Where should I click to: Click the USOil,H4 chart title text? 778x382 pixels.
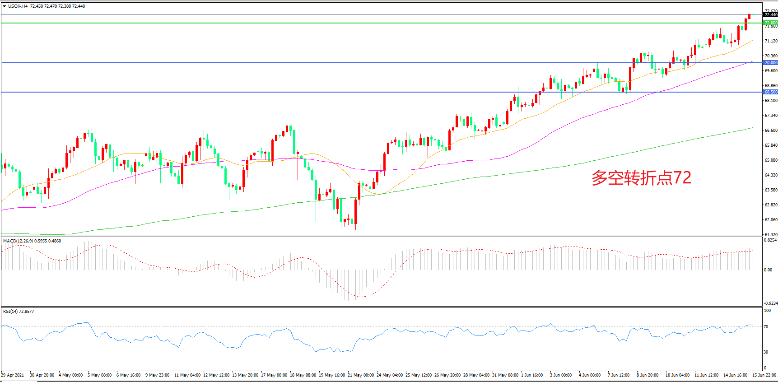coord(18,6)
